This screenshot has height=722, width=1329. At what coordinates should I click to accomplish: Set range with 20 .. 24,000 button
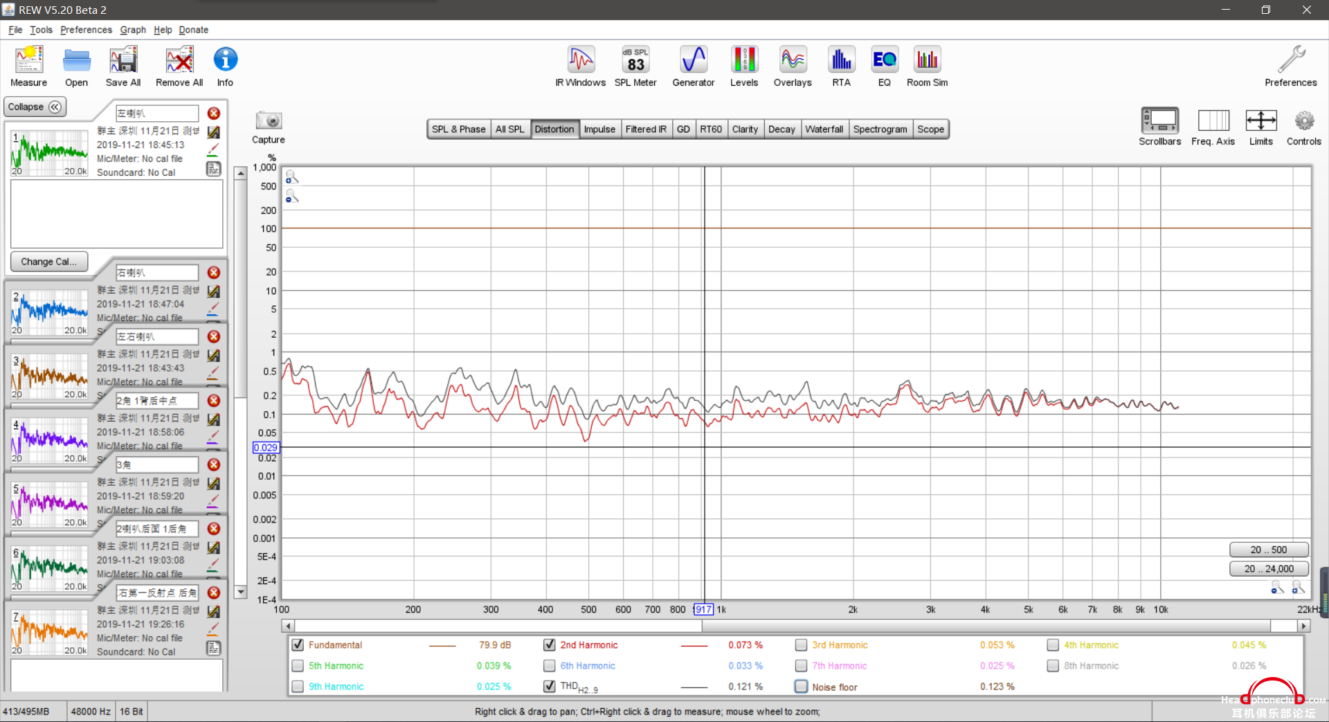pyautogui.click(x=1269, y=568)
